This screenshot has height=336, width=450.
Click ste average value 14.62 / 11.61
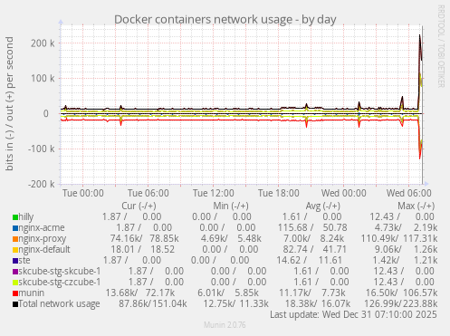click(309, 260)
